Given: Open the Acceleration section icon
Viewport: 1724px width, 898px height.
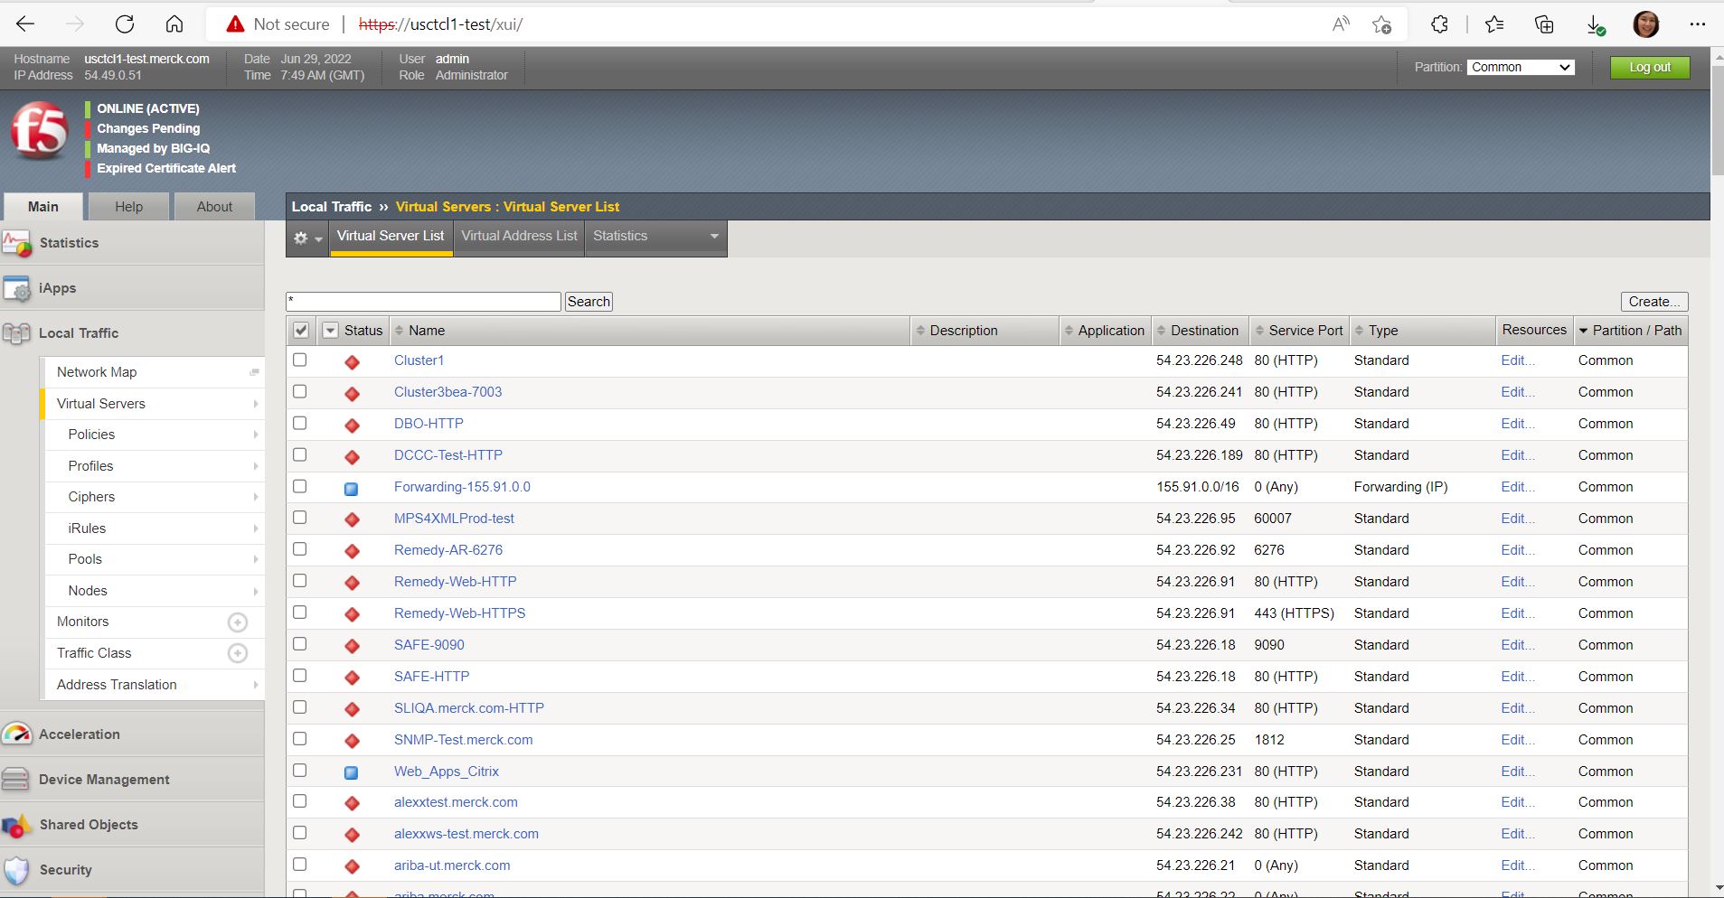Looking at the screenshot, I should click(17, 734).
